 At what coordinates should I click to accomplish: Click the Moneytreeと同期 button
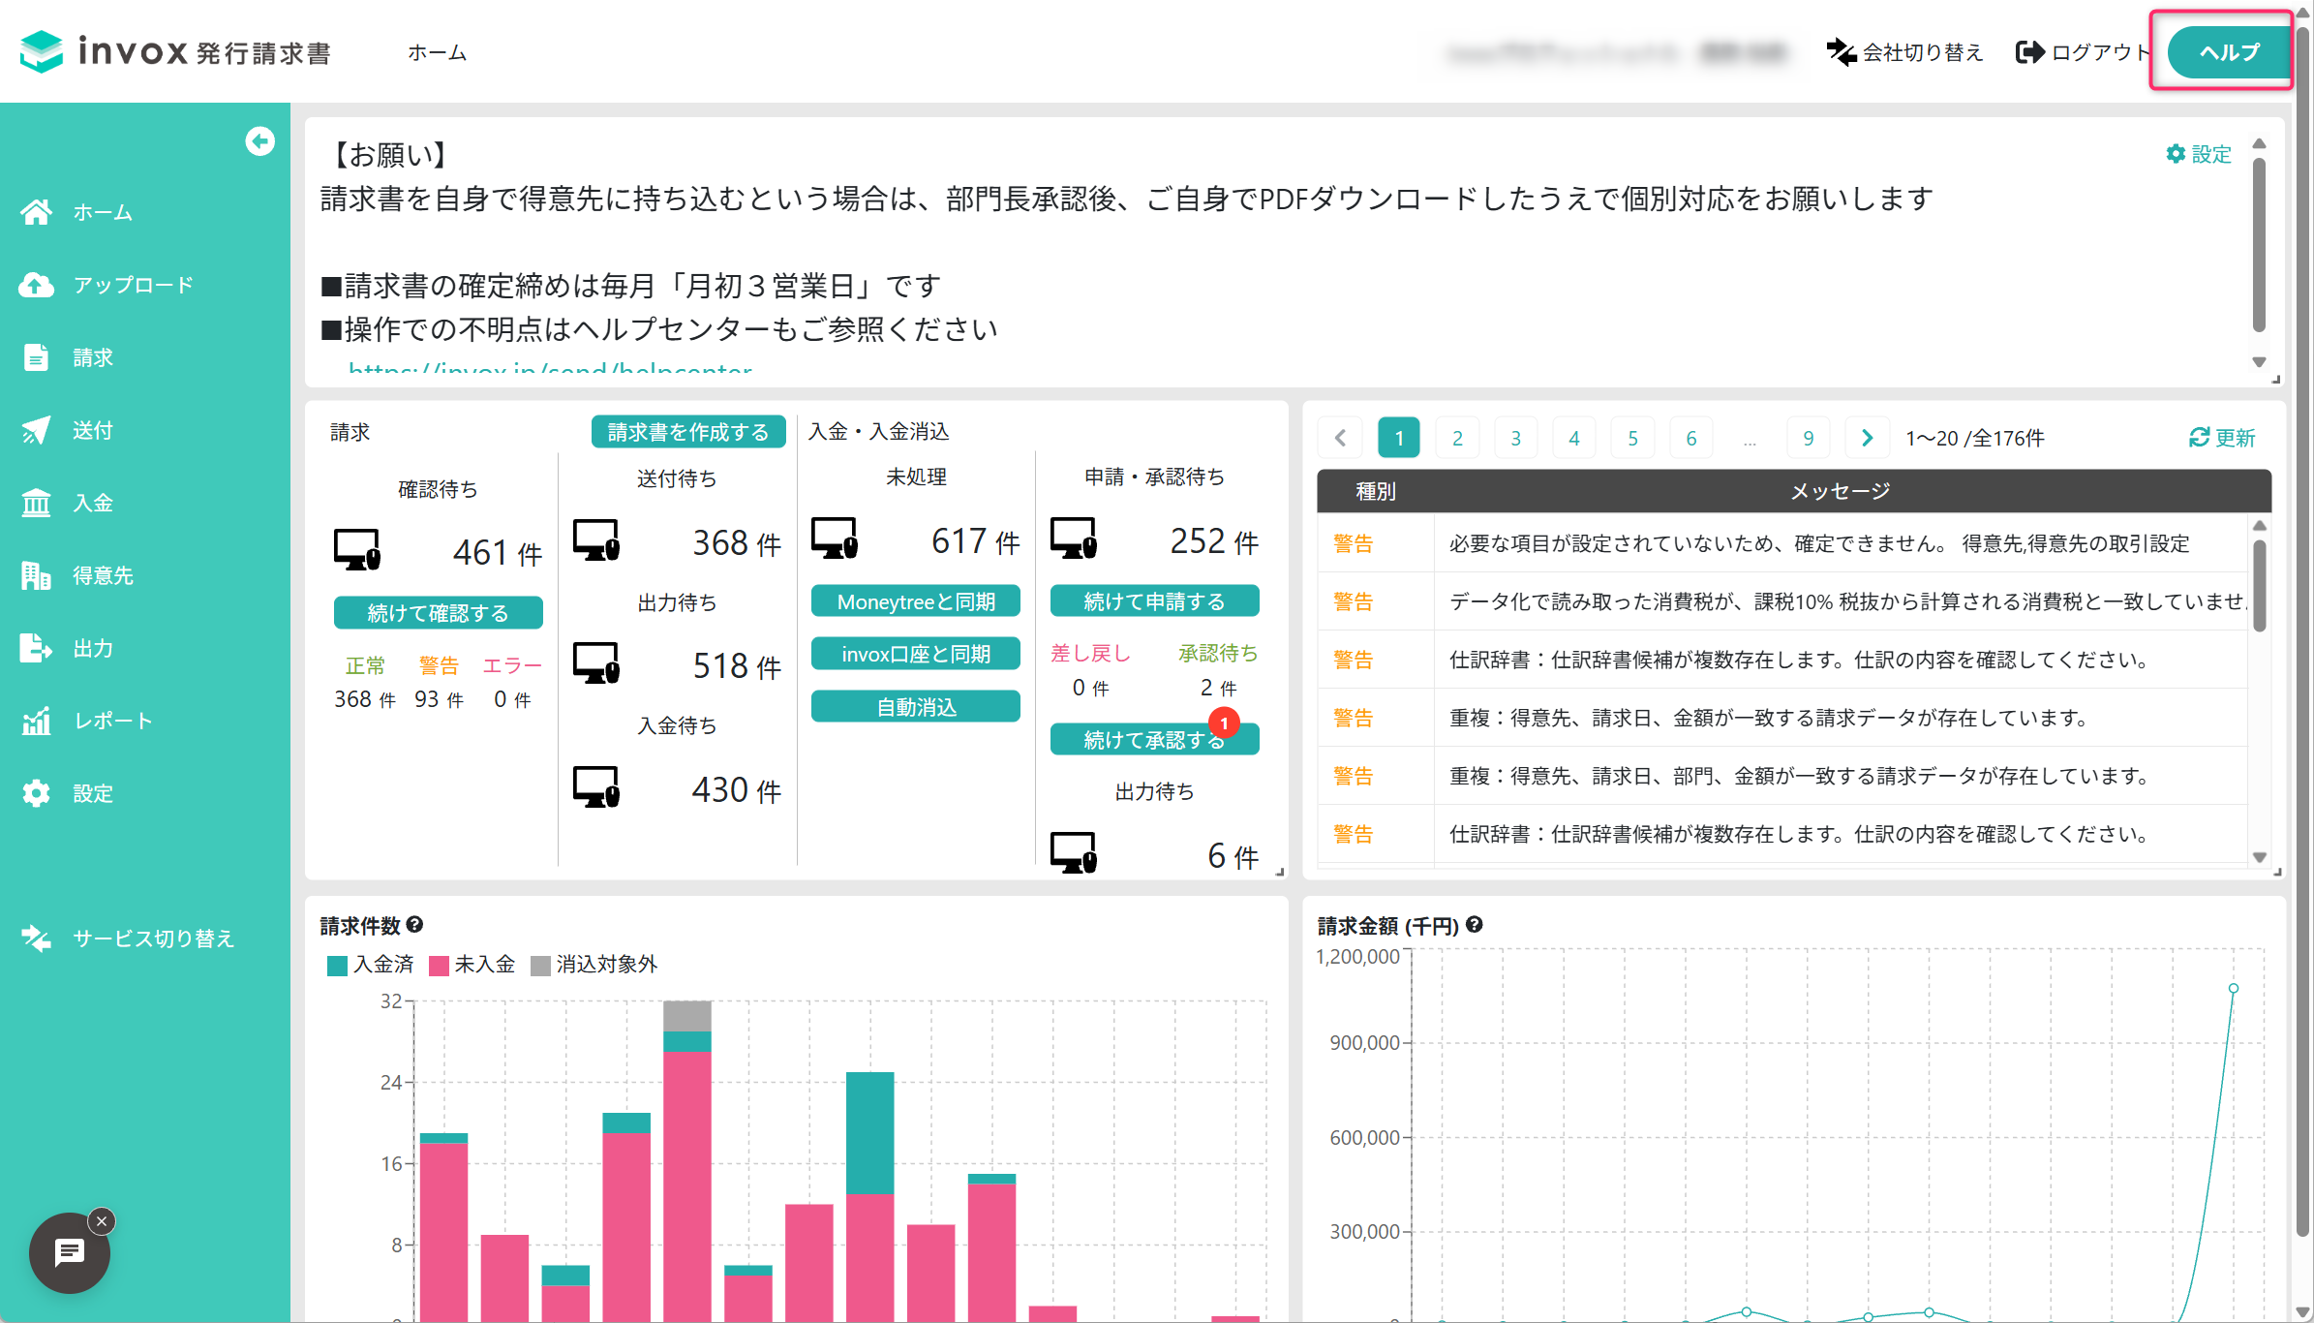(x=916, y=601)
